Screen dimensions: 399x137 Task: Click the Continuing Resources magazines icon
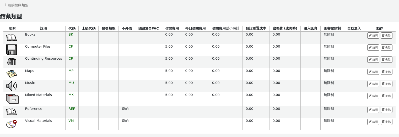pos(12,62)
